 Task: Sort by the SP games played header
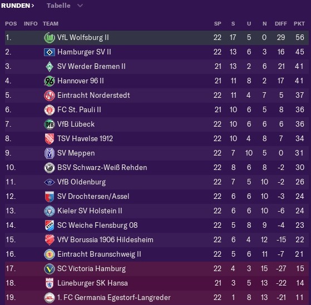click(218, 24)
